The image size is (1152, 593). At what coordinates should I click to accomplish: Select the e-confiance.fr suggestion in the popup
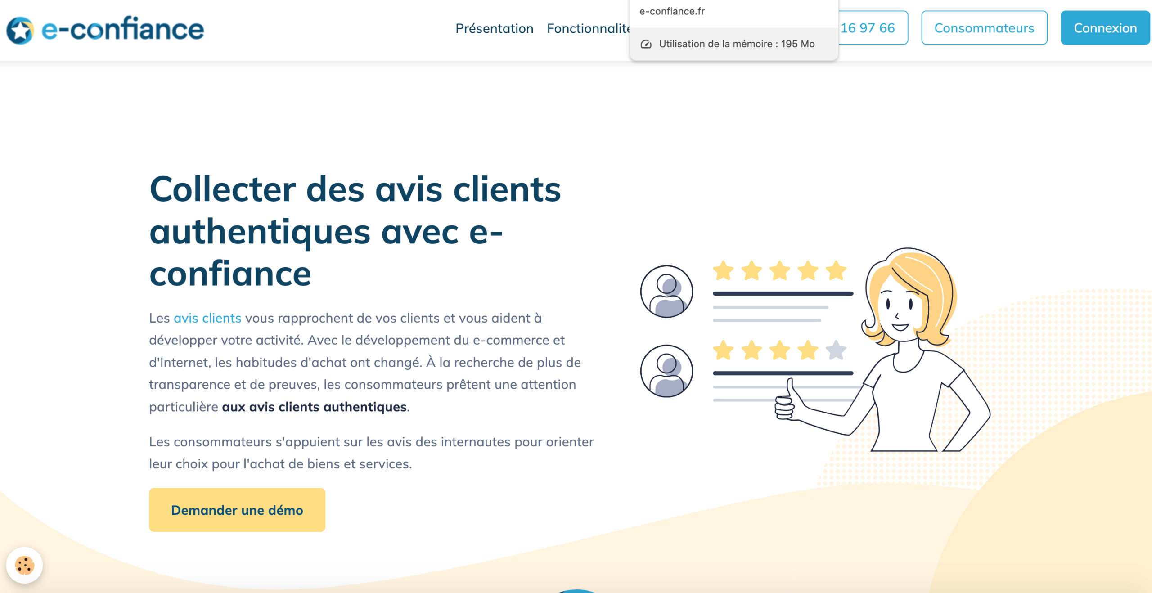[x=672, y=11]
